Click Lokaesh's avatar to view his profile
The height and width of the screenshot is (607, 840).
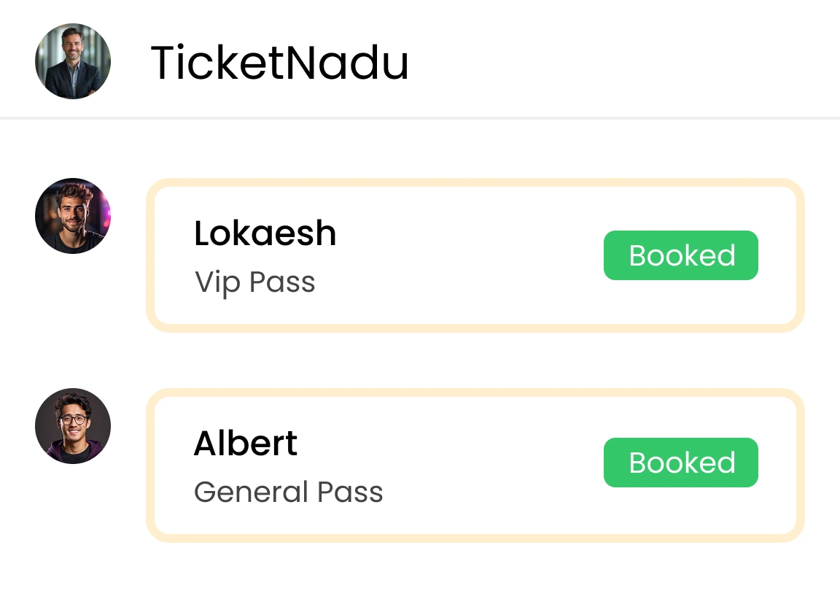[72, 216]
